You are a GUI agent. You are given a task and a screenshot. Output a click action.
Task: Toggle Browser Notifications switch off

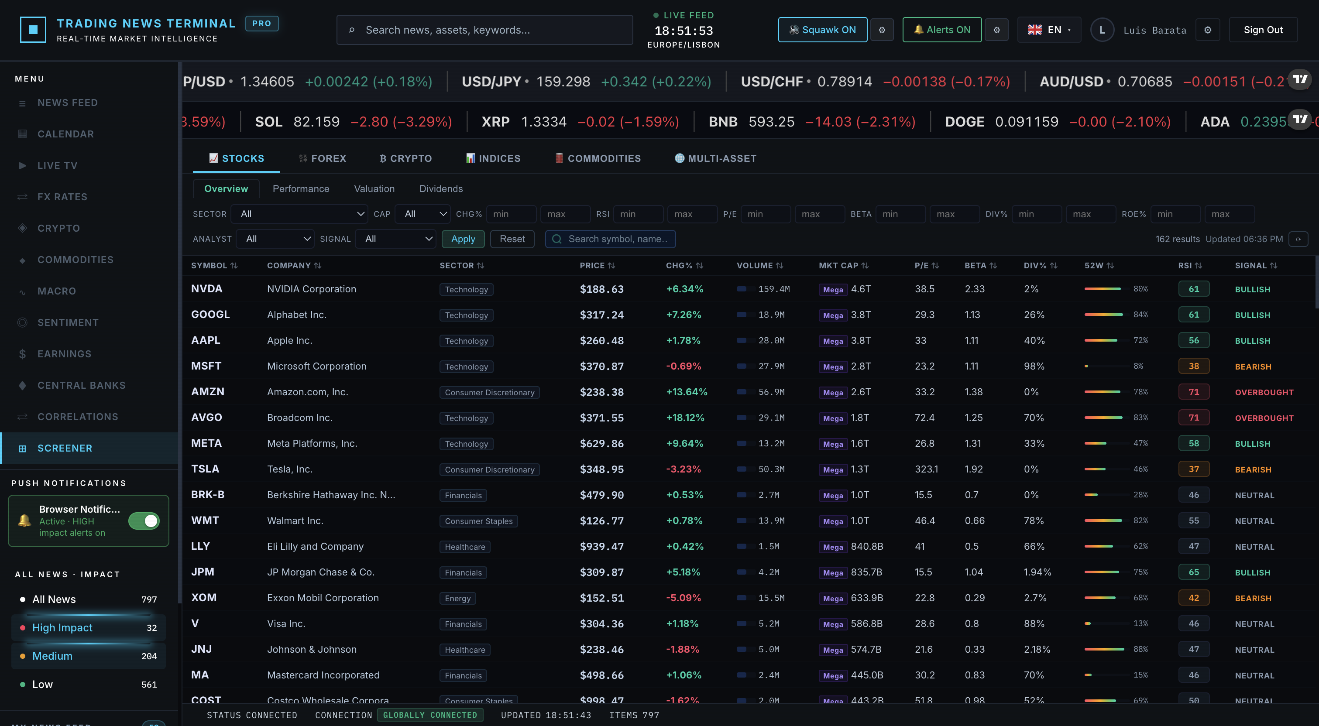pos(144,521)
